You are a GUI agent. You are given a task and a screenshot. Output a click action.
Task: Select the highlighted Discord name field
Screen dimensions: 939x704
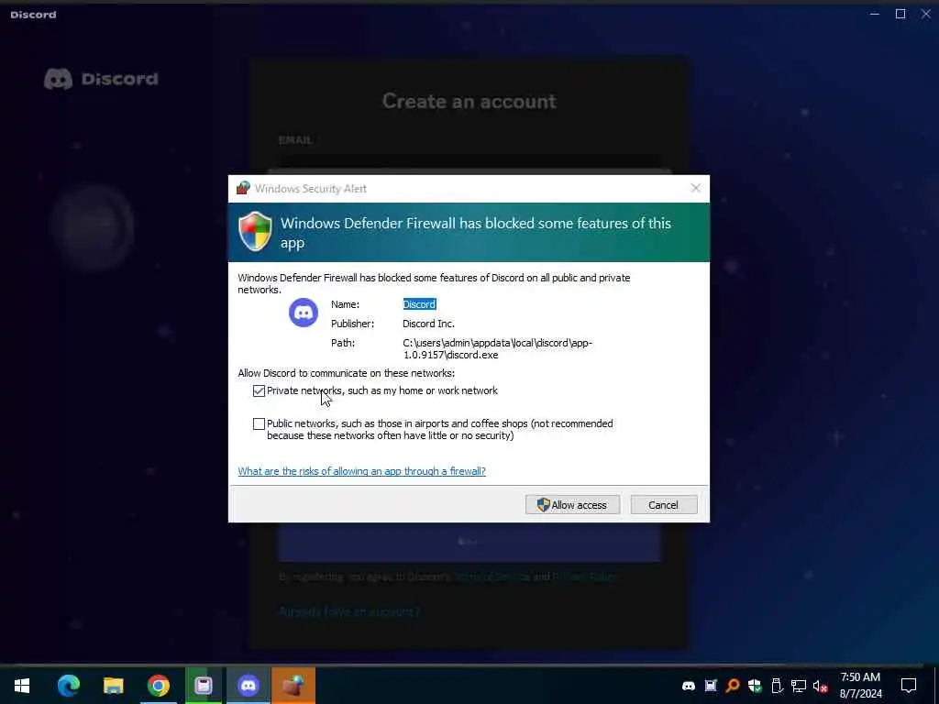point(419,304)
